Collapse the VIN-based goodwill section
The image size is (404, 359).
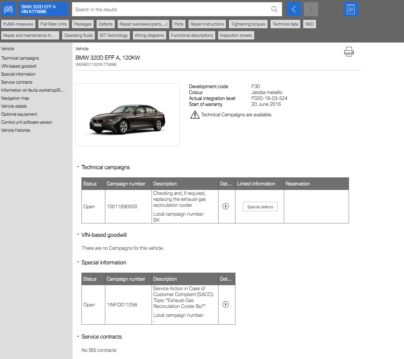pos(78,235)
